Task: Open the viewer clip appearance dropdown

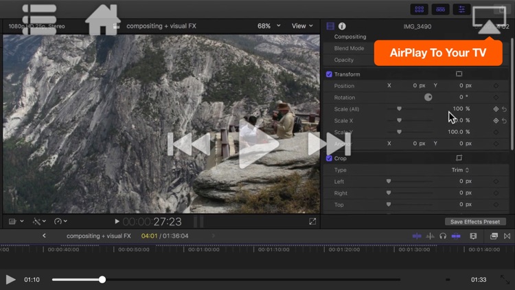Action: (16, 221)
